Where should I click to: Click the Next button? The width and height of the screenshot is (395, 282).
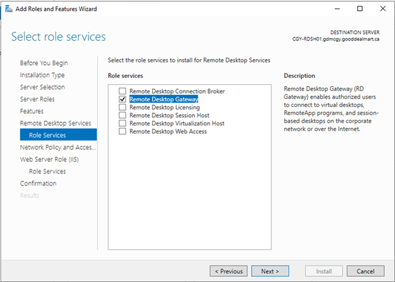tap(270, 271)
